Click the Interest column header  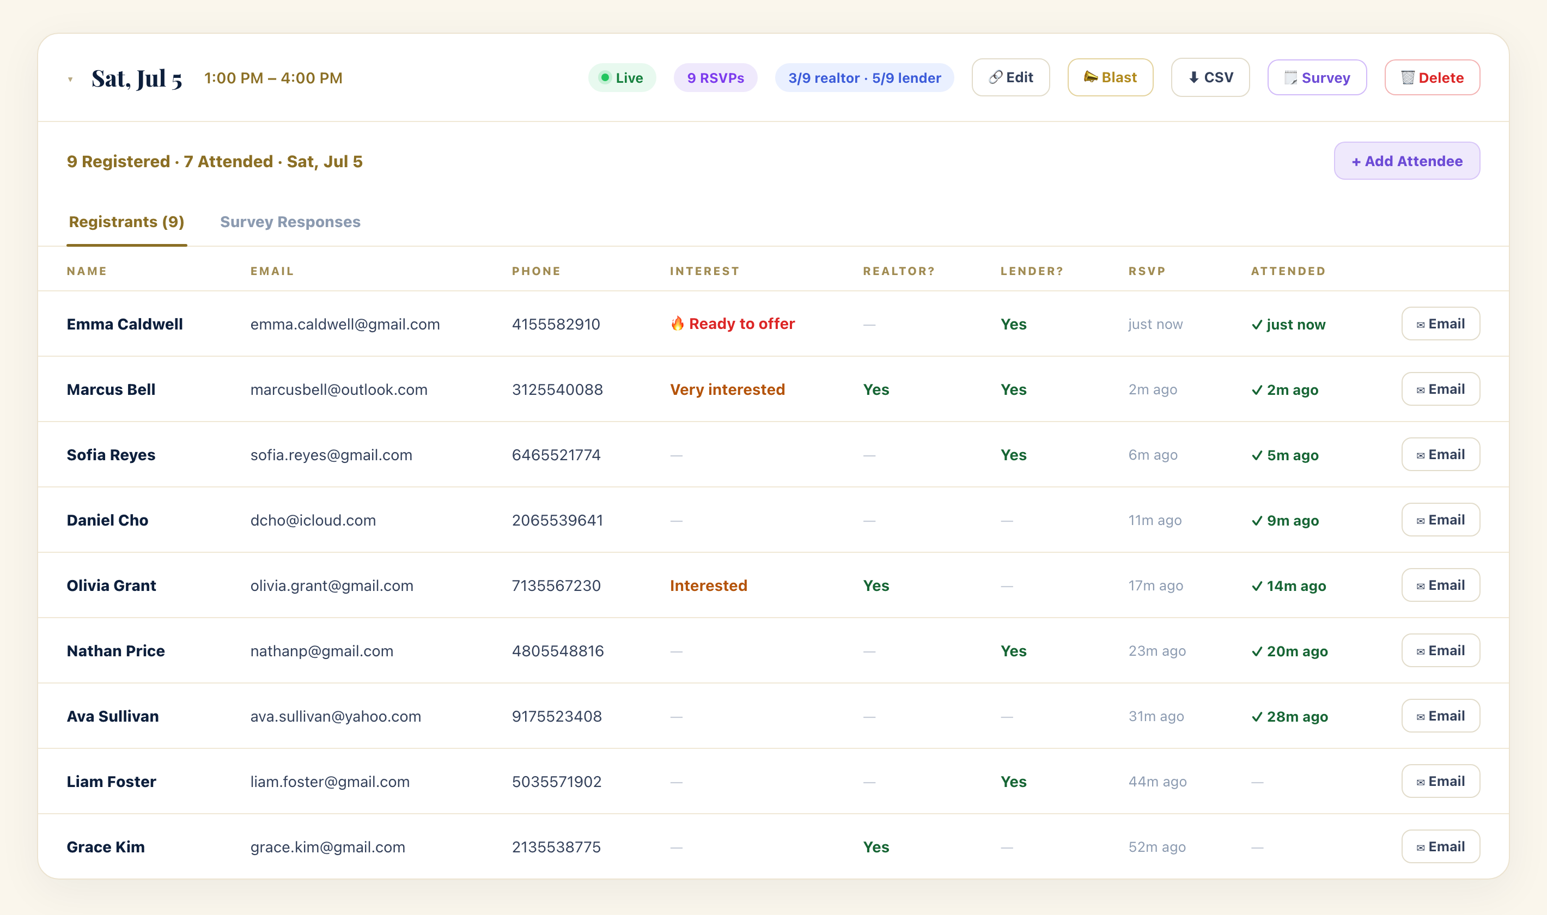(704, 271)
